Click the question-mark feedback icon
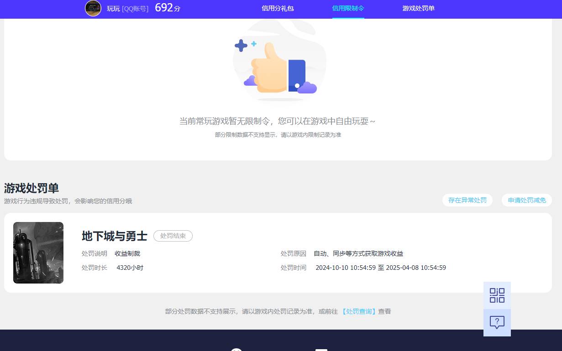Screen dimensions: 562x351 pos(497,323)
